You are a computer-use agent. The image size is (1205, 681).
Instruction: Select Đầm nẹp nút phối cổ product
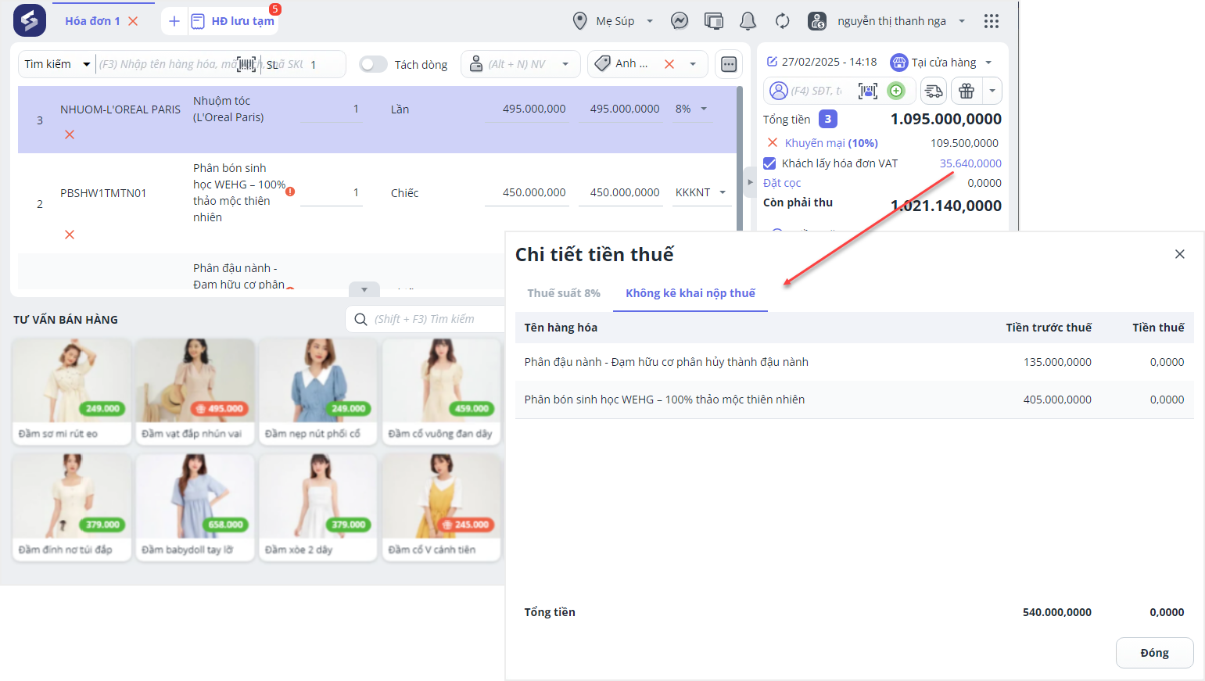coord(318,392)
